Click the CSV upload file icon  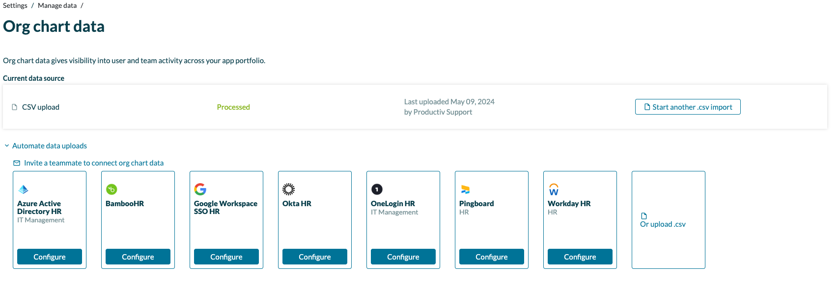15,107
